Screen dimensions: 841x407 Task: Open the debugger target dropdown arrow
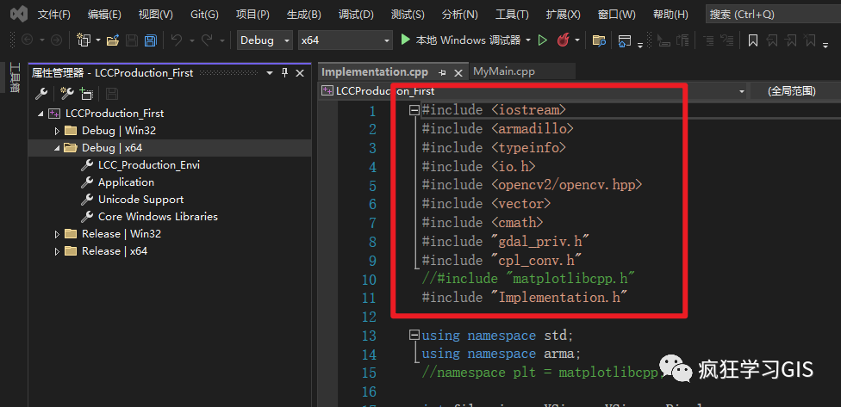(x=528, y=40)
